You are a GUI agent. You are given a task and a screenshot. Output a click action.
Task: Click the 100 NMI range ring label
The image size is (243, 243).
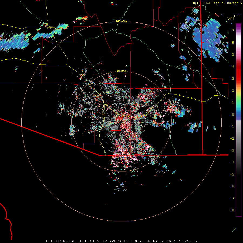[121, 21]
